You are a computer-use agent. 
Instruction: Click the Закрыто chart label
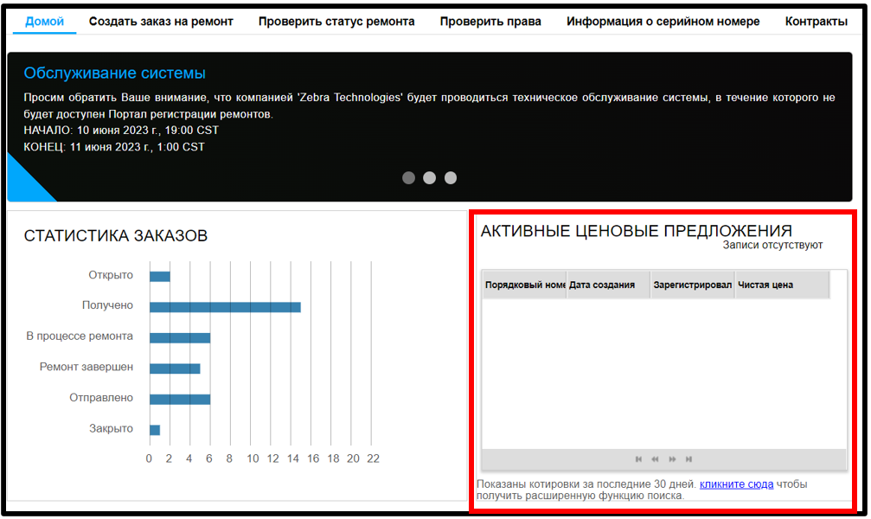click(x=111, y=428)
